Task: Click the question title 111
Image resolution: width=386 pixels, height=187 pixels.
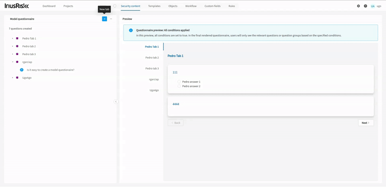Action: click(x=175, y=72)
